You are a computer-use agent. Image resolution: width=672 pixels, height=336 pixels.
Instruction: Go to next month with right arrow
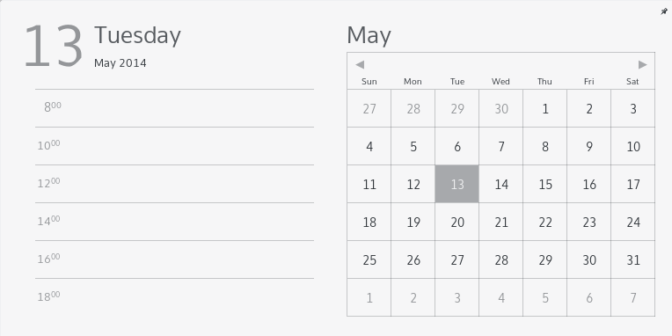642,65
